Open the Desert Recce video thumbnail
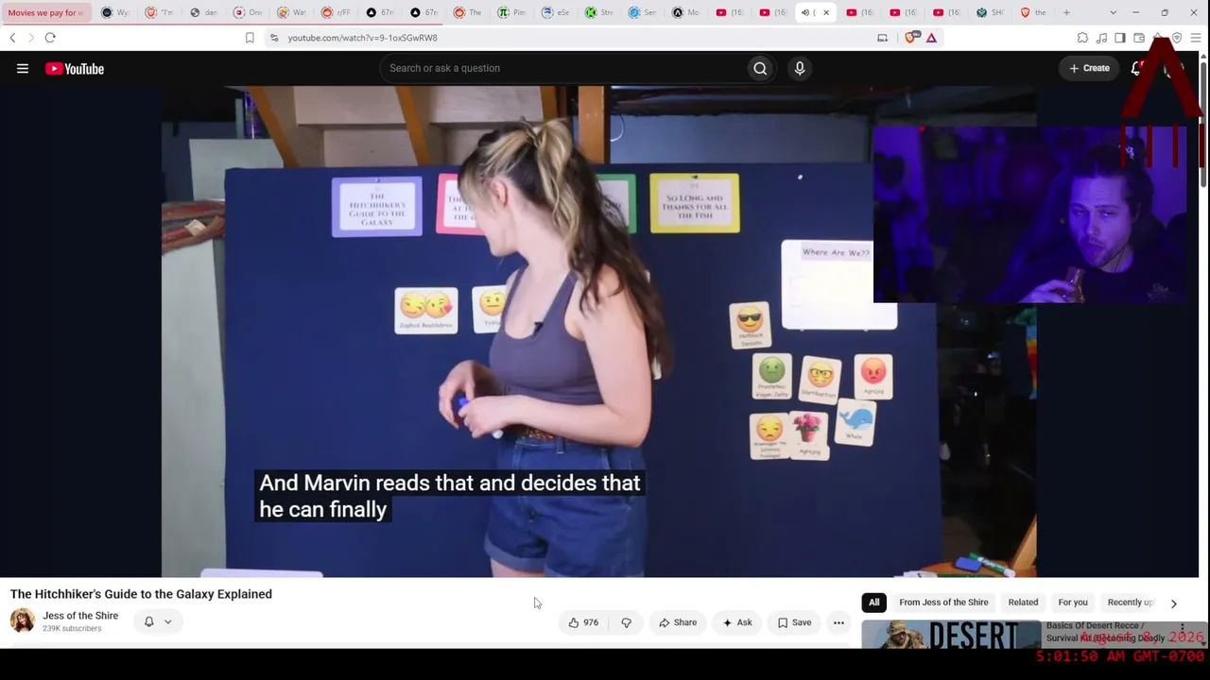This screenshot has width=1210, height=680. 951,635
